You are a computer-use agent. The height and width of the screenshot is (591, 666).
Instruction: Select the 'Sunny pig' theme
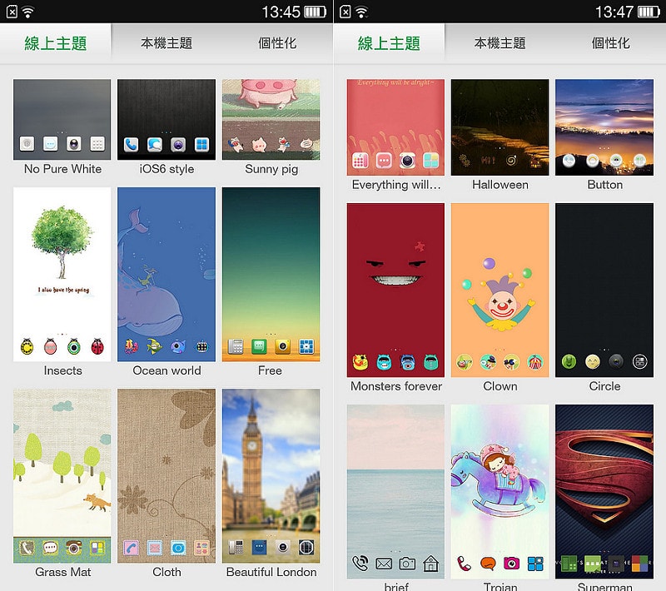[x=270, y=119]
